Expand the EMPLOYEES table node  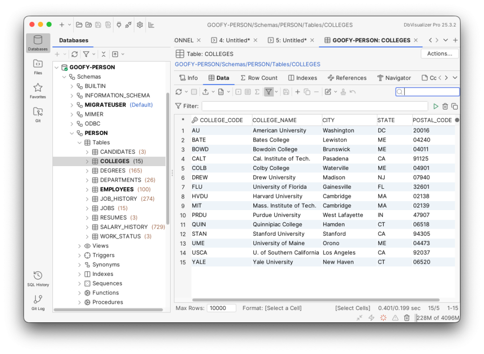tap(87, 189)
